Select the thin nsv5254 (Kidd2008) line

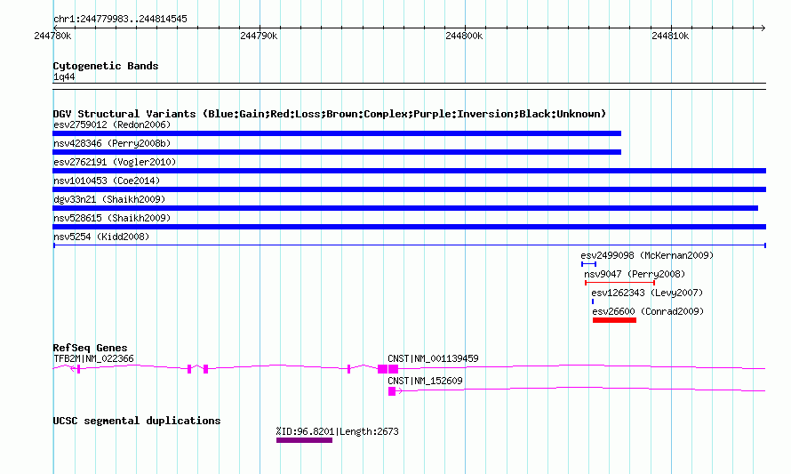(409, 245)
